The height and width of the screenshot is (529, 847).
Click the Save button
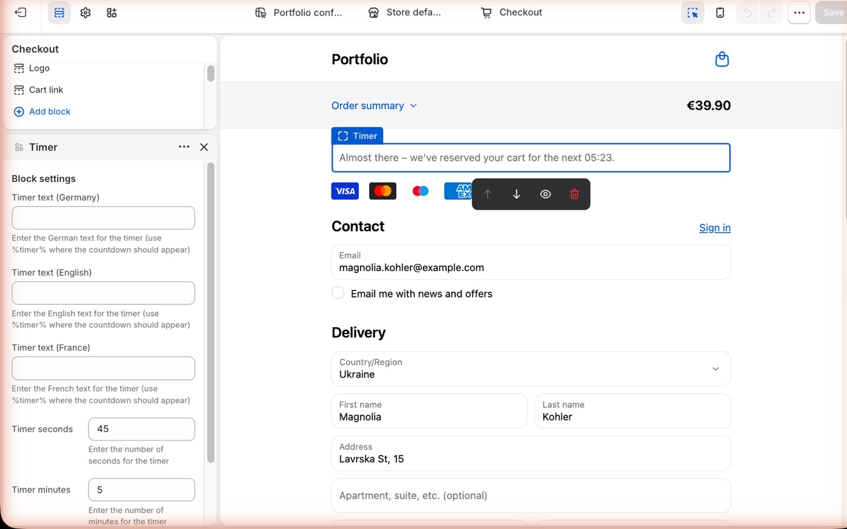click(833, 13)
